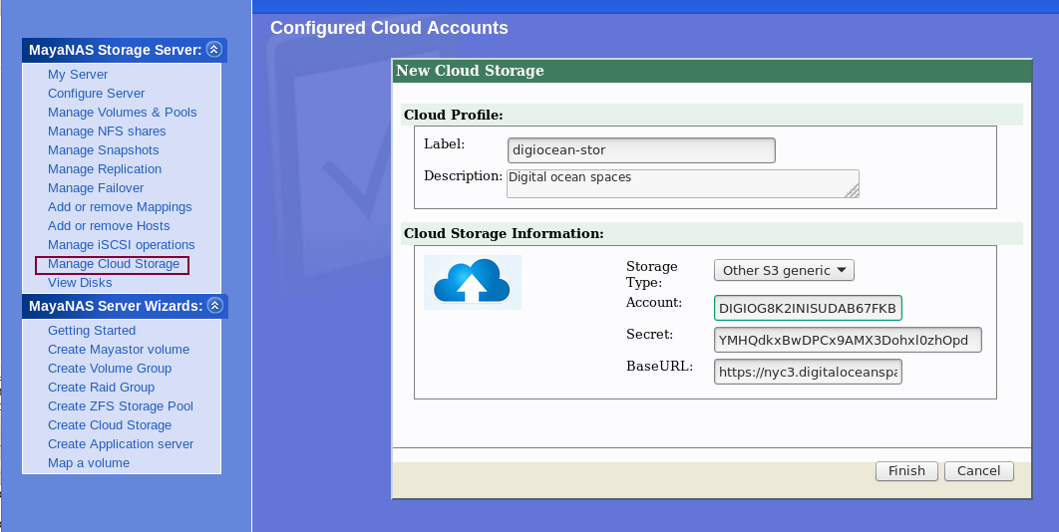Open the My Server link
Viewport: 1059px width, 532px height.
coord(78,75)
